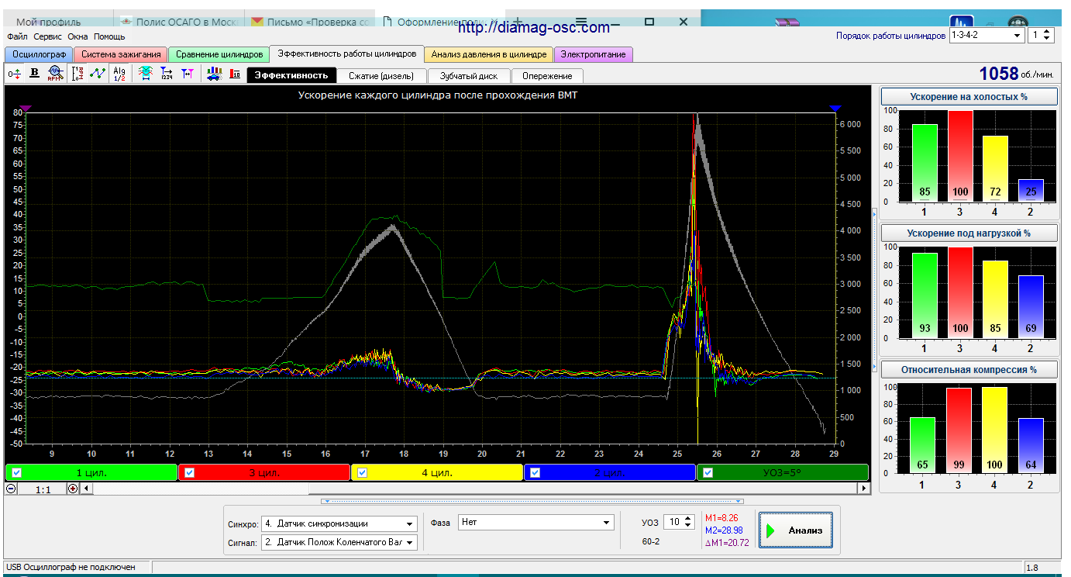Screen dimensions: 1071x577
Task: Click the horizontal scrollbar left arrow
Action: 86,489
